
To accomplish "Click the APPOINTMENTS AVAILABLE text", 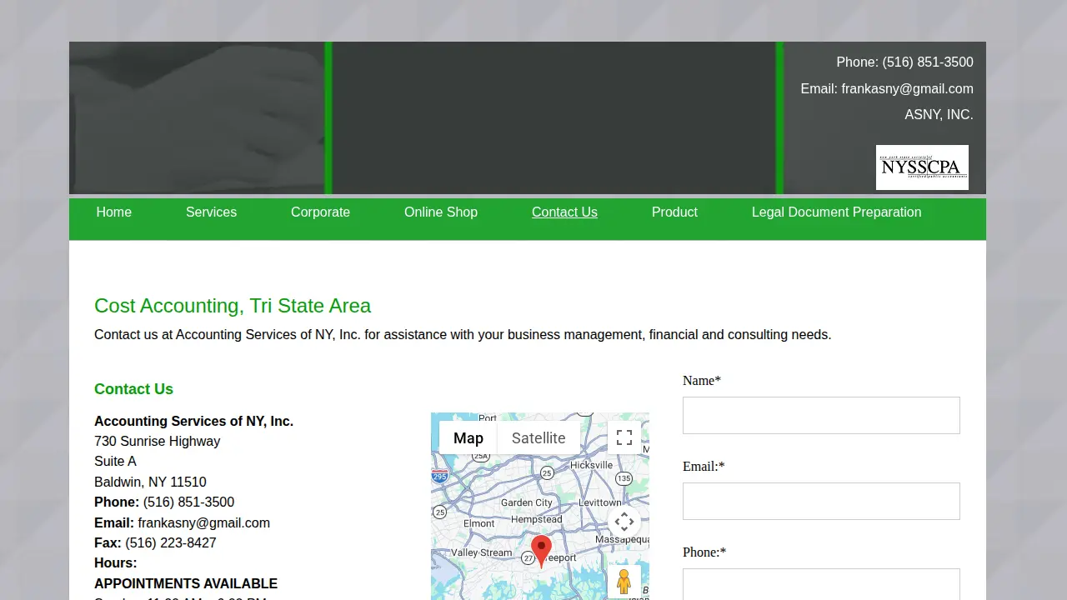I will (x=186, y=584).
